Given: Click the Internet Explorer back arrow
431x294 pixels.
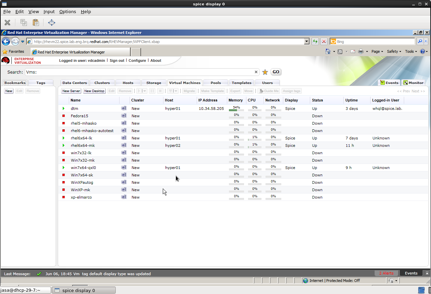Looking at the screenshot, I should tap(6, 41).
